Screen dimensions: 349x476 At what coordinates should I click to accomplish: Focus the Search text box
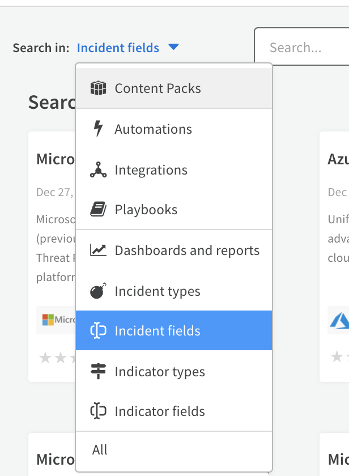tap(303, 48)
